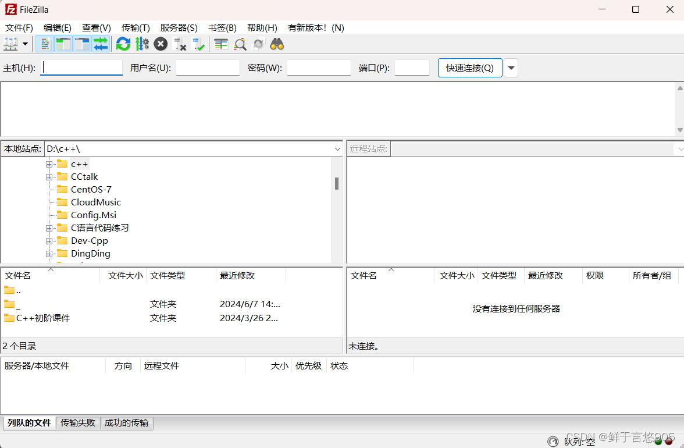This screenshot has height=448, width=684.
Task: Open 传输(T) menu
Action: point(136,28)
